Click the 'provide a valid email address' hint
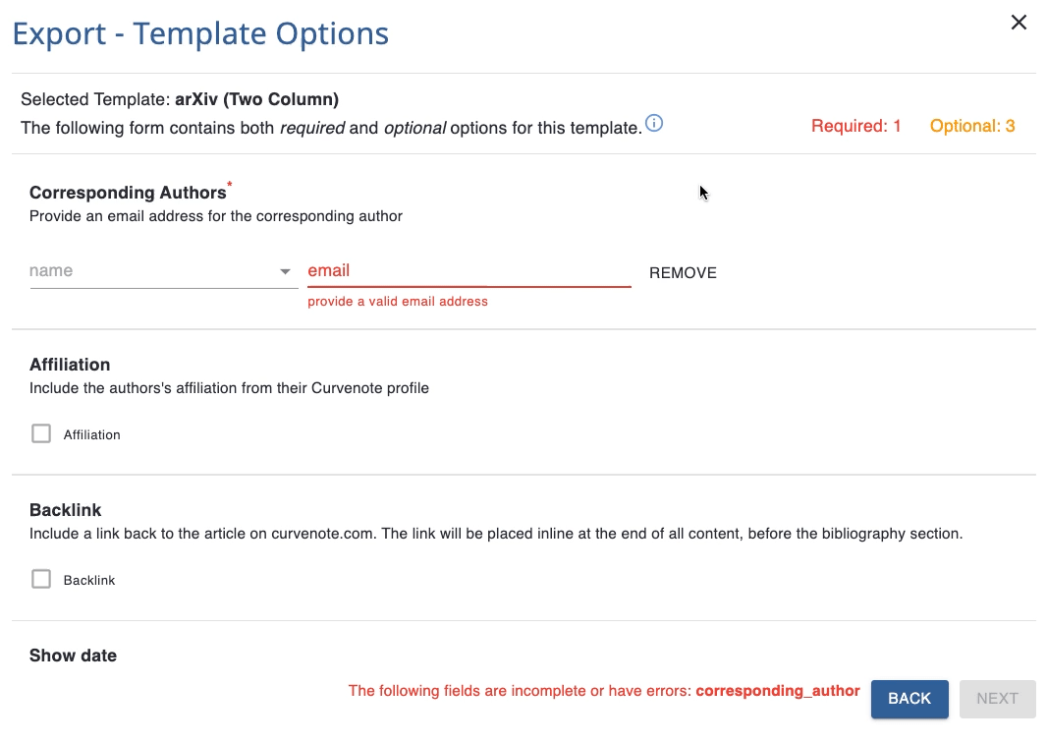The height and width of the screenshot is (743, 1047). point(398,302)
